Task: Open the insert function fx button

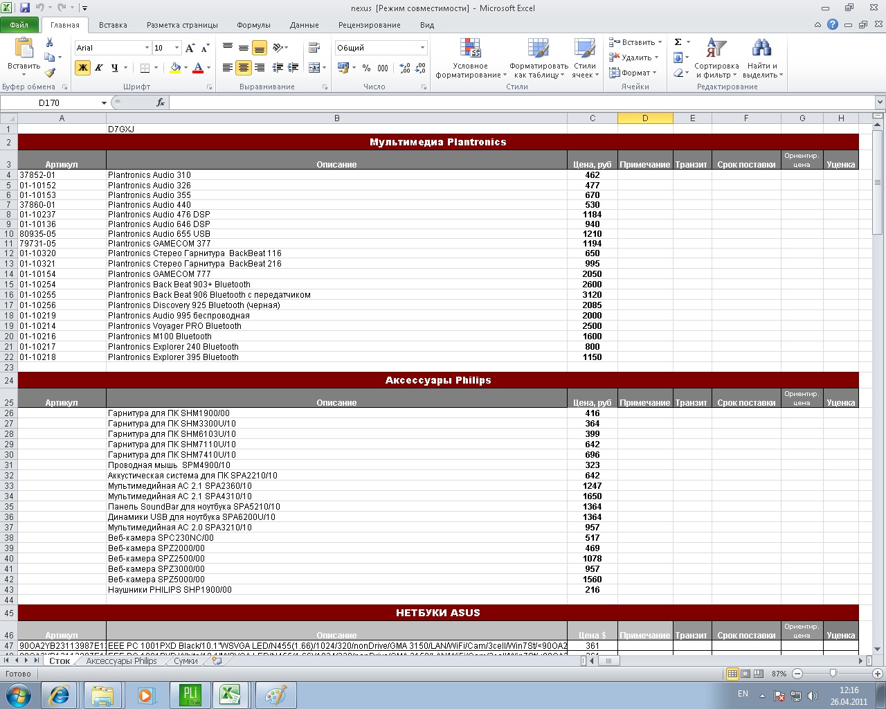Action: point(161,102)
